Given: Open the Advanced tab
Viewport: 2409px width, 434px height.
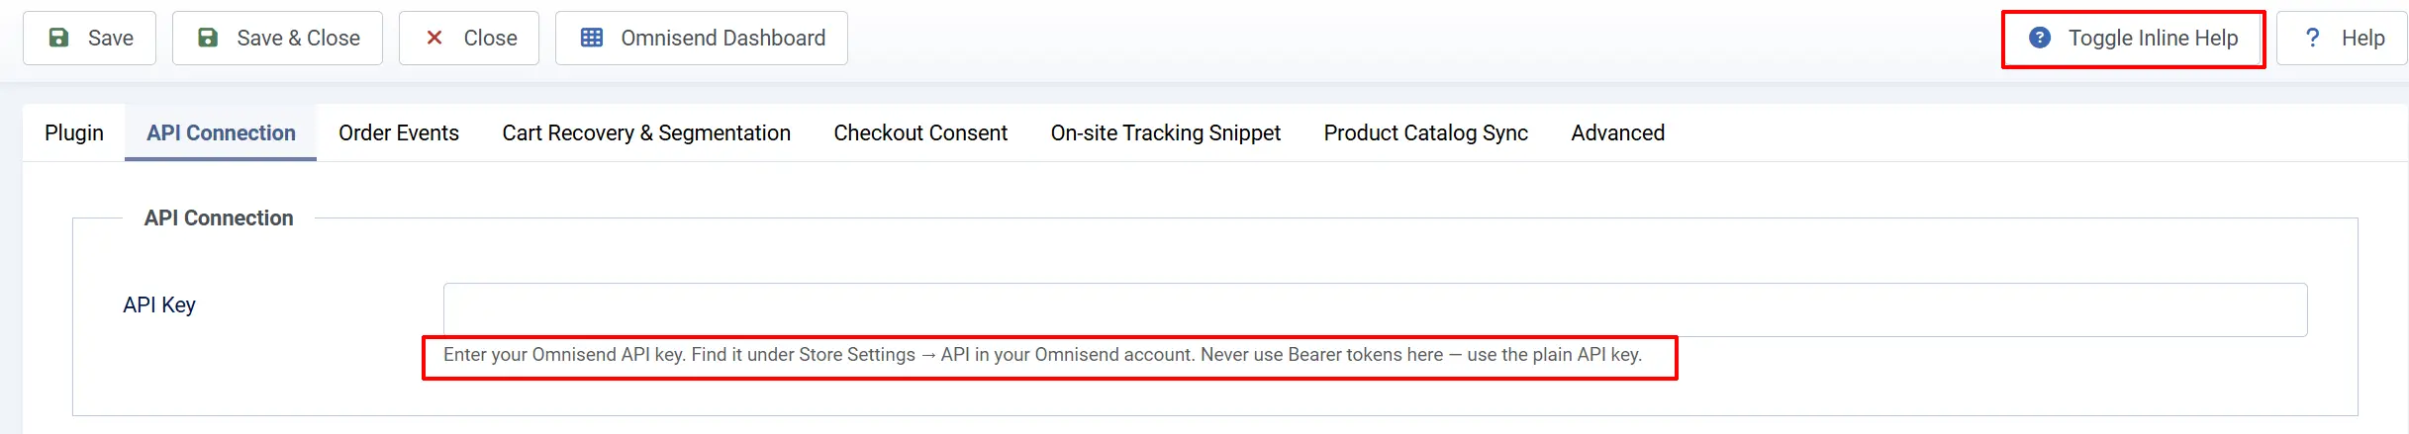Looking at the screenshot, I should (x=1618, y=132).
